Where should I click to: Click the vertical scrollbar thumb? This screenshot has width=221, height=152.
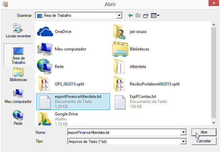pos(214,73)
